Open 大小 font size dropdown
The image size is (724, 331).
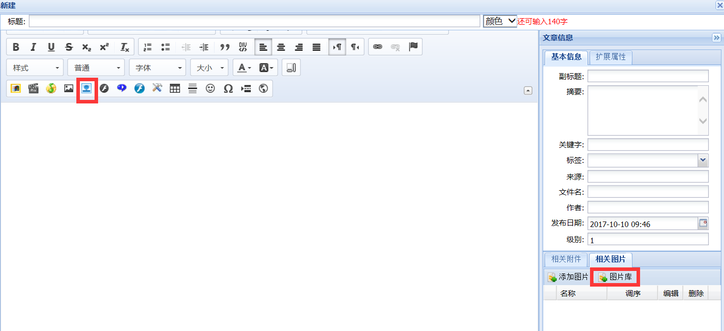(209, 68)
